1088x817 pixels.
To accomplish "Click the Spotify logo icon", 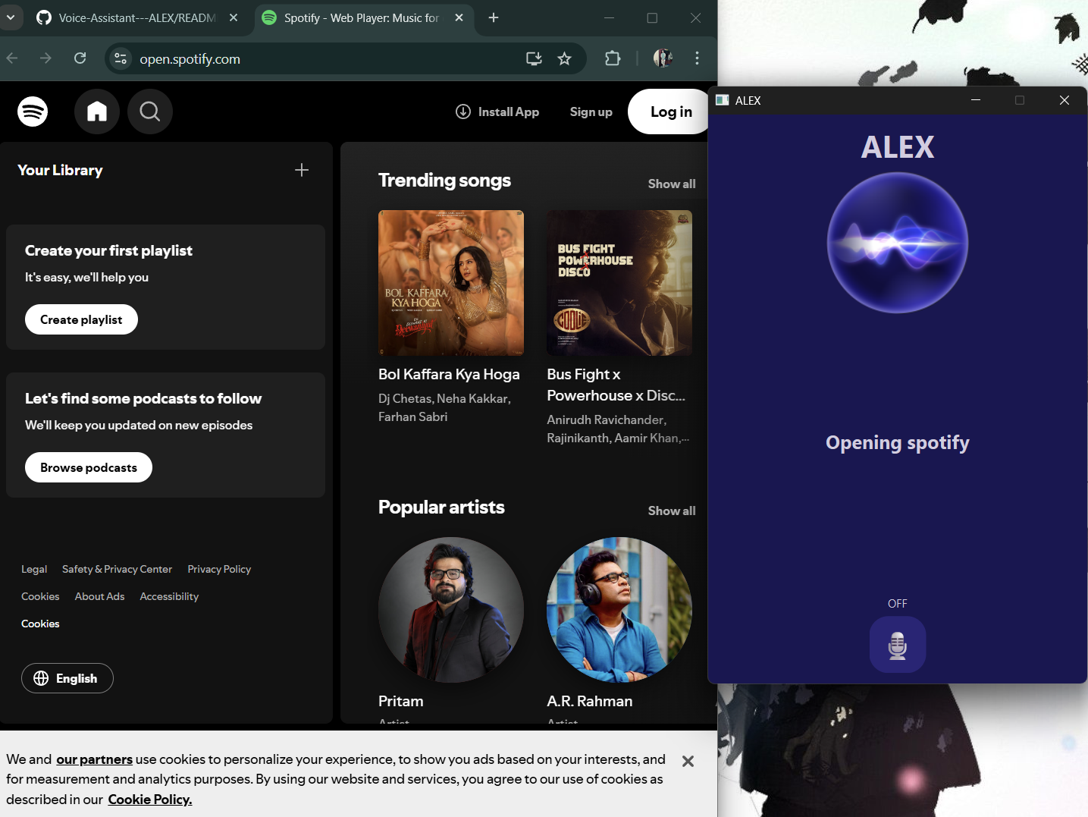I will (33, 112).
